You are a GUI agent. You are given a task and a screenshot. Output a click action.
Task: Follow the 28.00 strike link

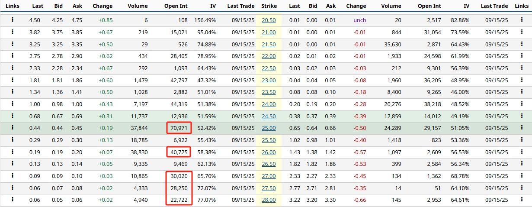pyautogui.click(x=269, y=200)
